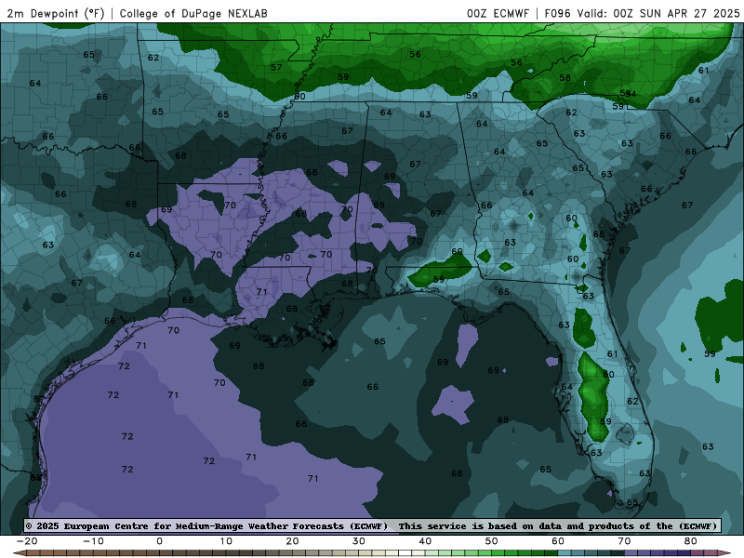Click the "50" color scale label
This screenshot has width=744, height=558.
tap(492, 541)
